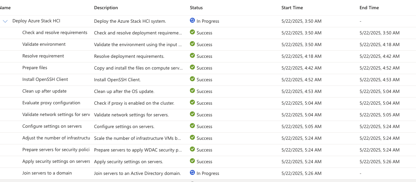Click start time '5/22/2025, 3:50 AM' of Deploy Azure Stack HCI
The width and height of the screenshot is (416, 182).
click(x=301, y=21)
